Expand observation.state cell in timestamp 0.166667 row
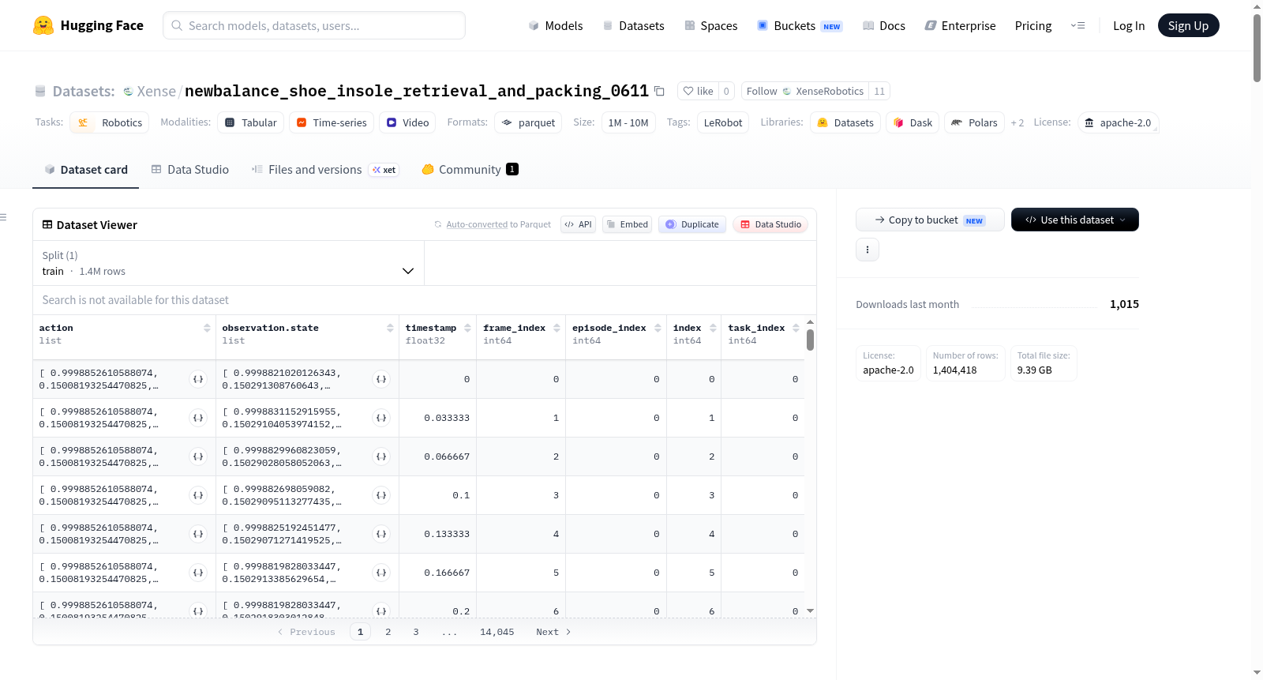1263x680 pixels. (381, 573)
